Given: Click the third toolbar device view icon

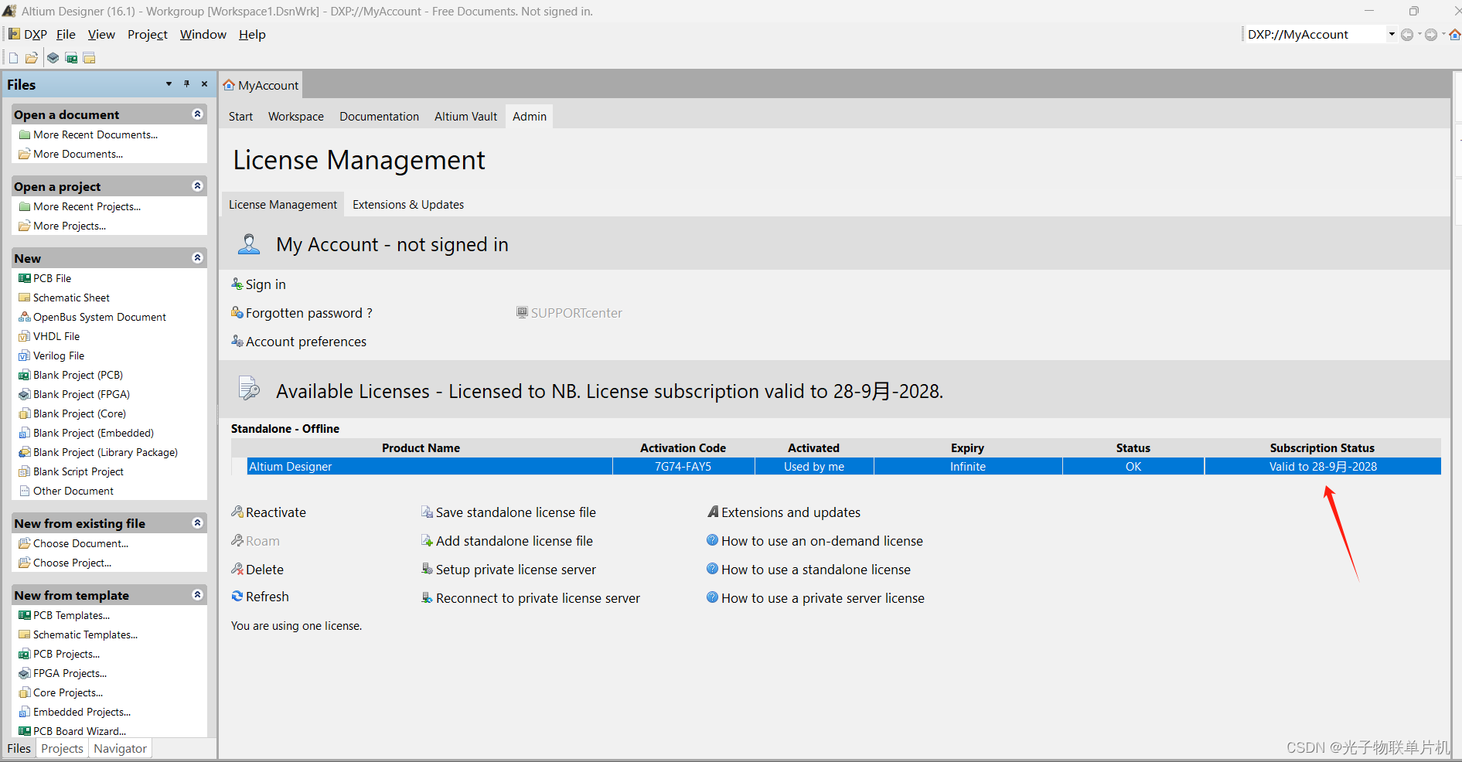Looking at the screenshot, I should pyautogui.click(x=53, y=58).
